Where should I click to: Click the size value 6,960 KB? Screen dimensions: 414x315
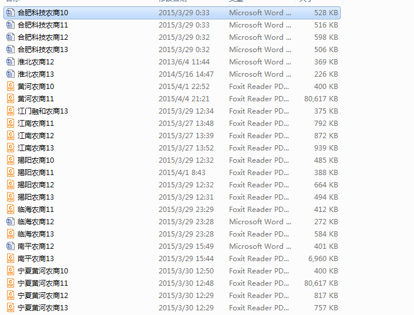(x=323, y=259)
